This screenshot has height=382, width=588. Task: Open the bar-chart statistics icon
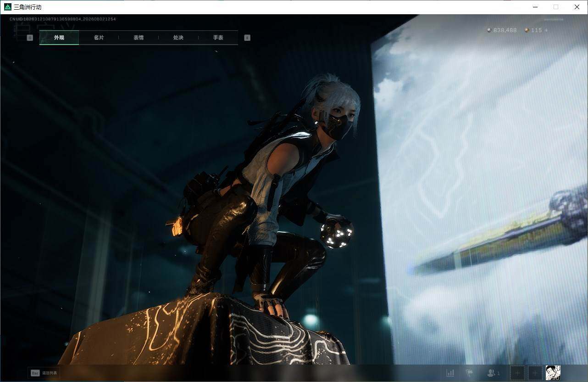(x=450, y=373)
